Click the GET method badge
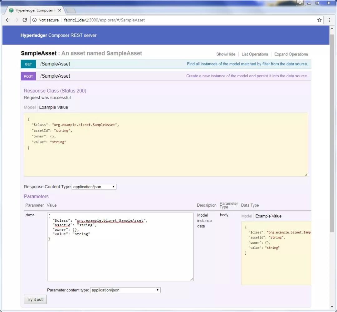The image size is (337, 312). click(28, 64)
